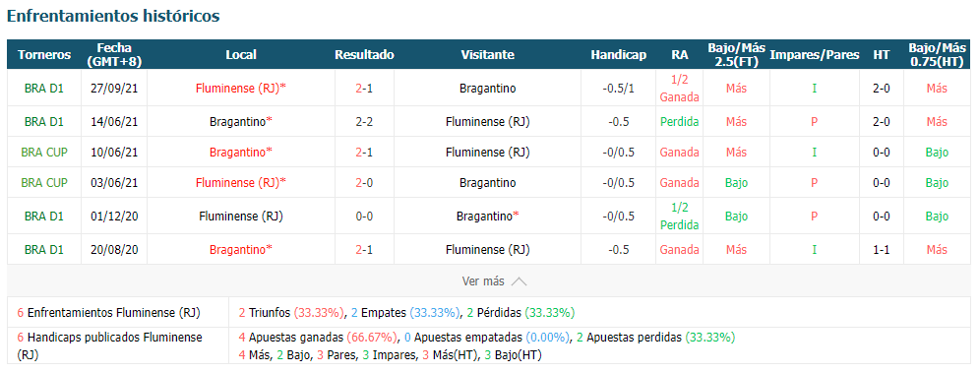
Task: Click the Handicap column header
Action: click(618, 55)
